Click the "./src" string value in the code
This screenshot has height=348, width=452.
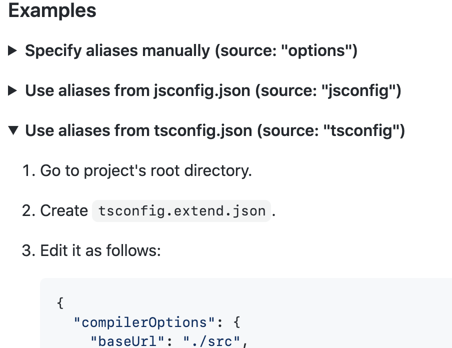pos(211,342)
